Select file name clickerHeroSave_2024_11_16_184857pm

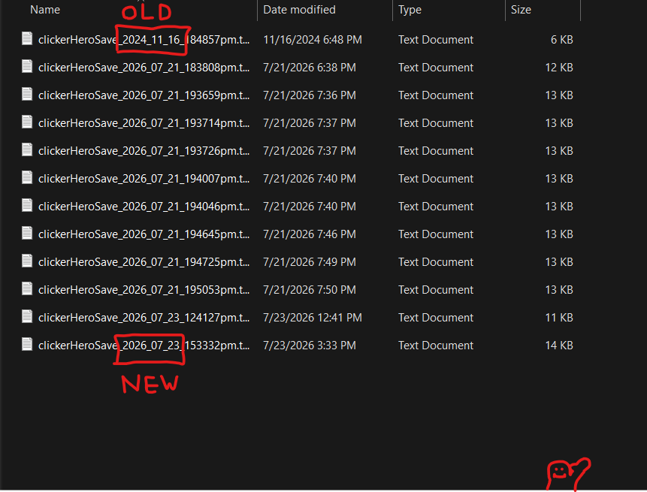pos(144,40)
